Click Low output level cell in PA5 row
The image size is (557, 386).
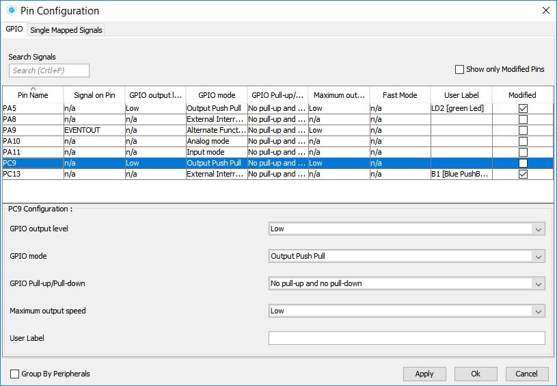pyautogui.click(x=156, y=109)
